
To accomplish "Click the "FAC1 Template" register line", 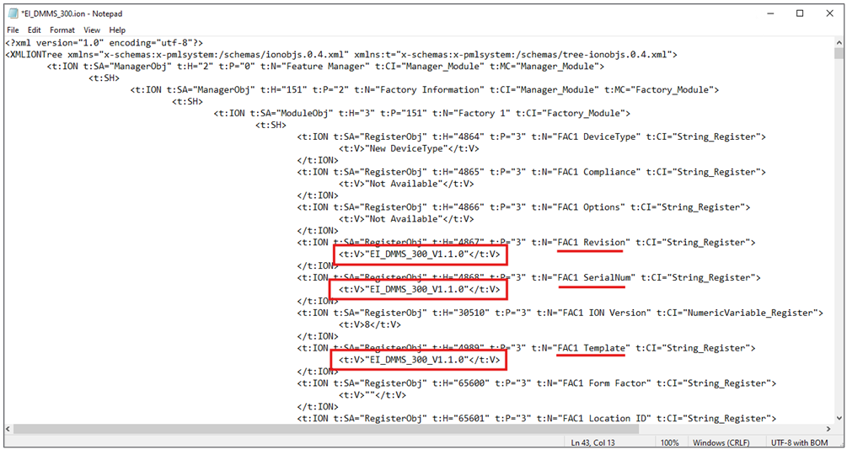I will (x=526, y=348).
